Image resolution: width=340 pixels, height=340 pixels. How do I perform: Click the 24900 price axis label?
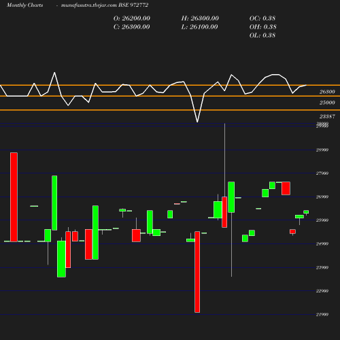322,243
